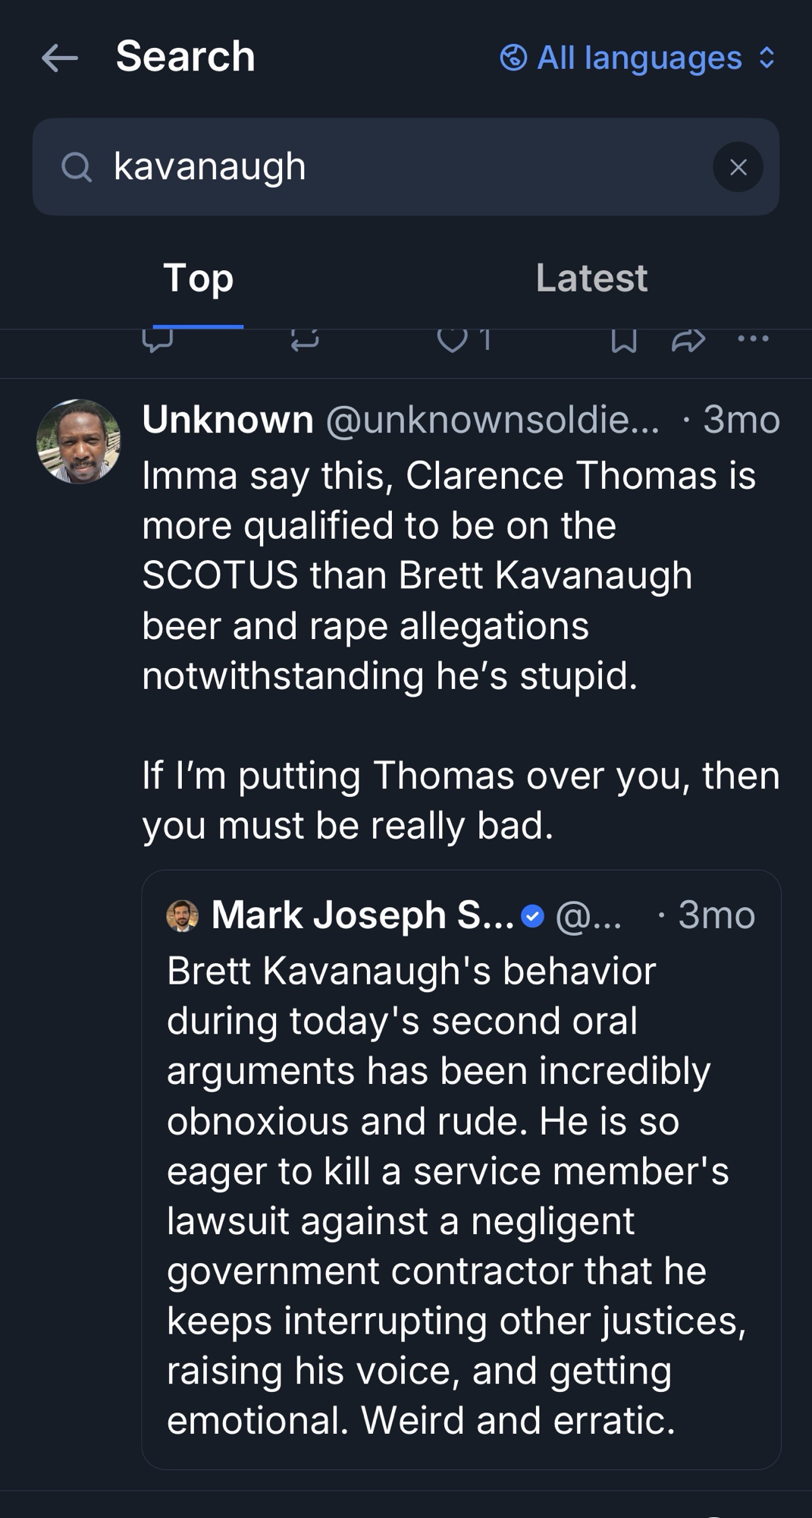Switch to the Top tab
The height and width of the screenshot is (1518, 812).
[x=198, y=278]
